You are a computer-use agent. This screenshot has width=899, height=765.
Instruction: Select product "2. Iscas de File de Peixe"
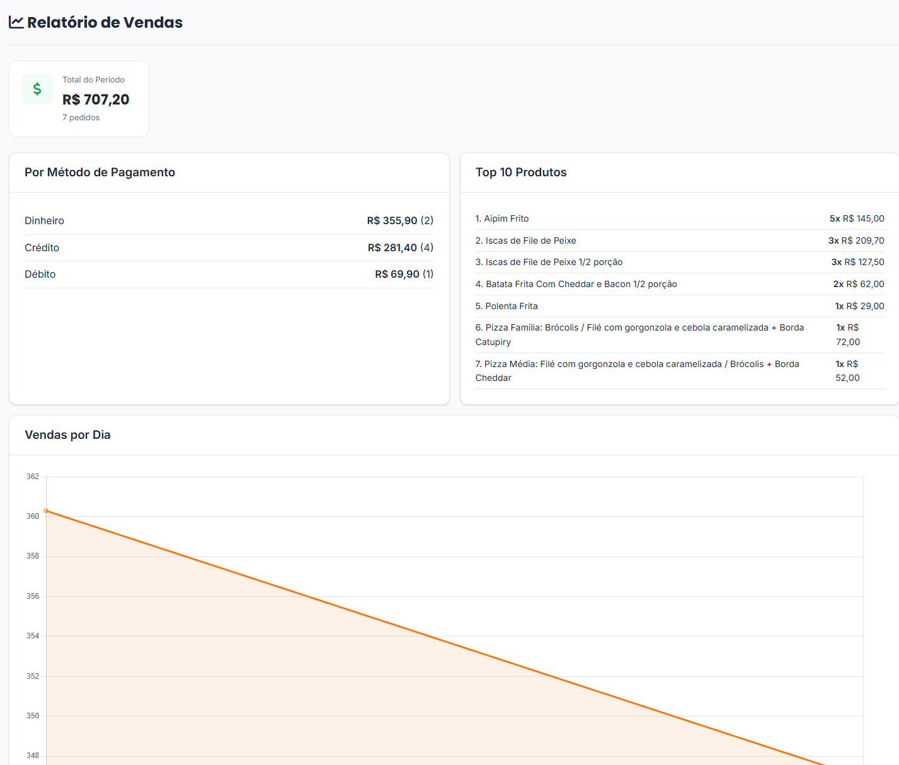[x=525, y=241]
